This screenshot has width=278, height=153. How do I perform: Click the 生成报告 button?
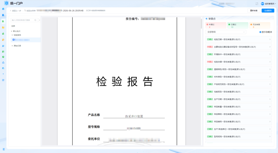tap(268, 11)
